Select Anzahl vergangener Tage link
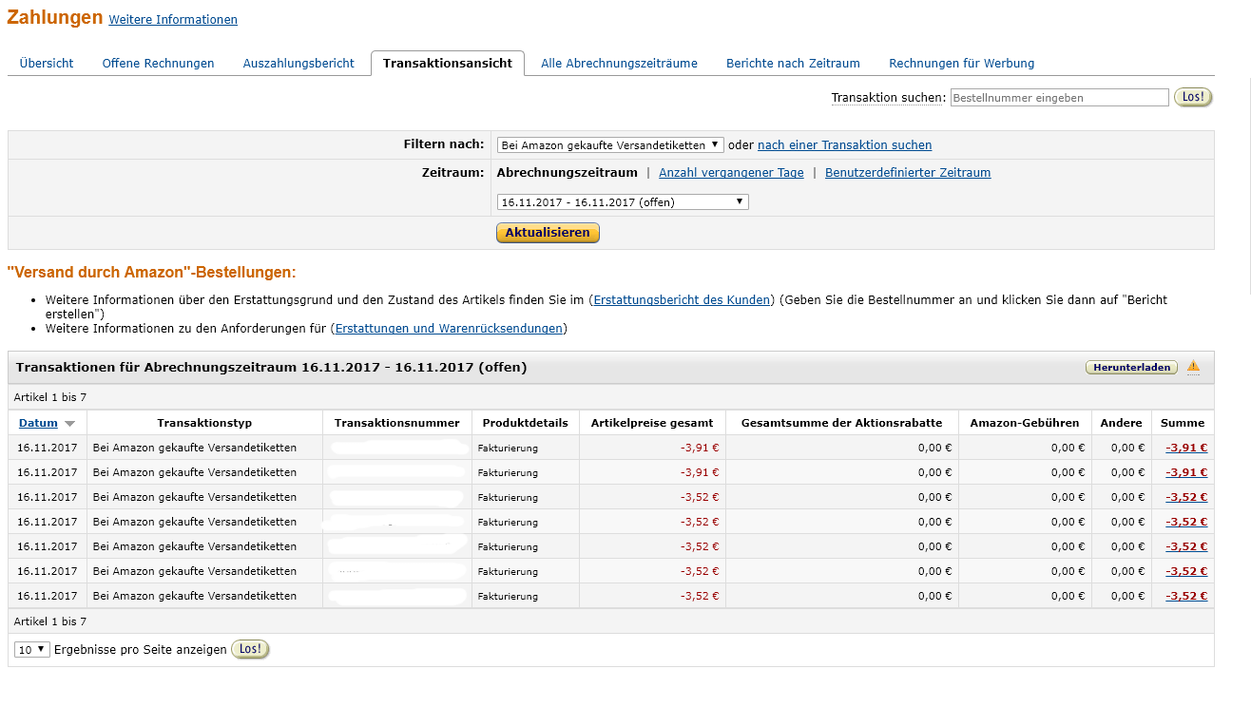Image resolution: width=1251 pixels, height=707 pixels. pyautogui.click(x=731, y=173)
